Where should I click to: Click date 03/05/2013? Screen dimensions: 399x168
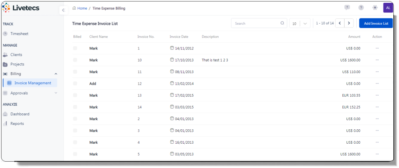tap(184, 154)
